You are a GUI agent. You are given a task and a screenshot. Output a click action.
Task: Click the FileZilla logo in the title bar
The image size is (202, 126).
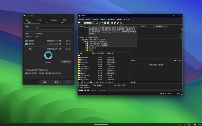pos(79,16)
